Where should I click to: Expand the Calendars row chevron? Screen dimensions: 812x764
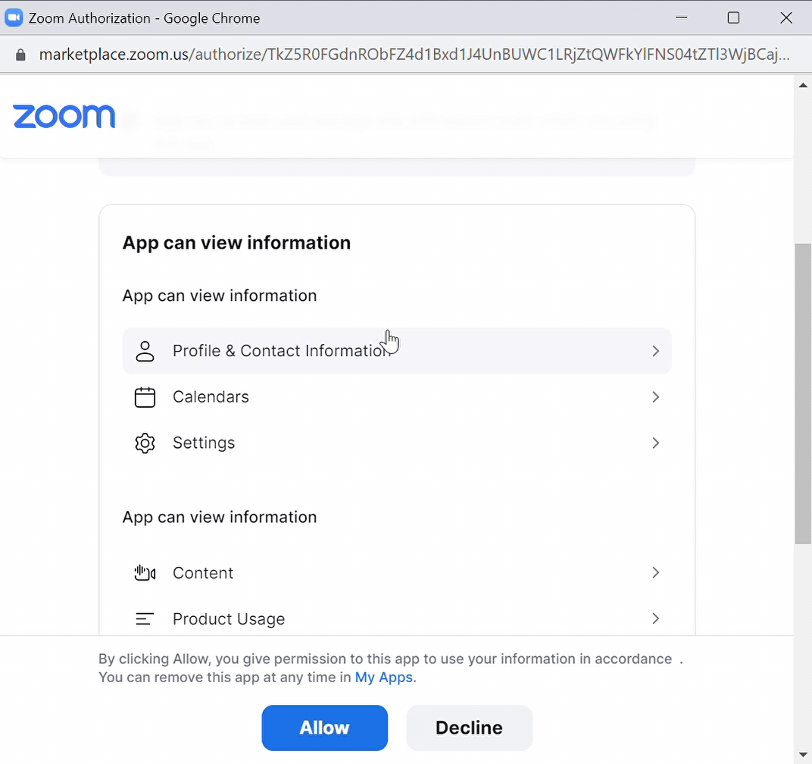656,397
